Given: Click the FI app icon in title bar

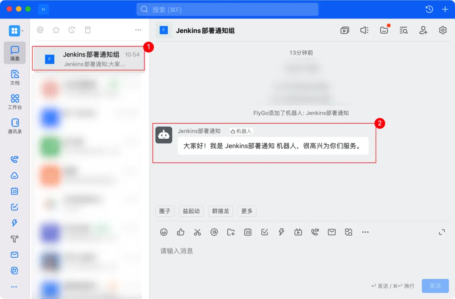Looking at the screenshot, I should (x=43, y=9).
